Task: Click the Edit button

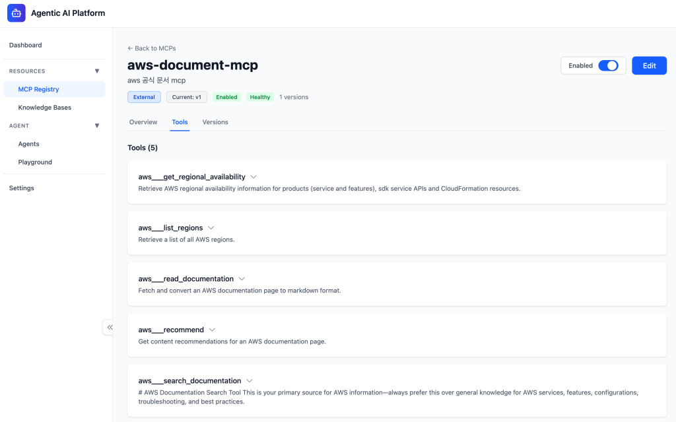Action: tap(649, 65)
